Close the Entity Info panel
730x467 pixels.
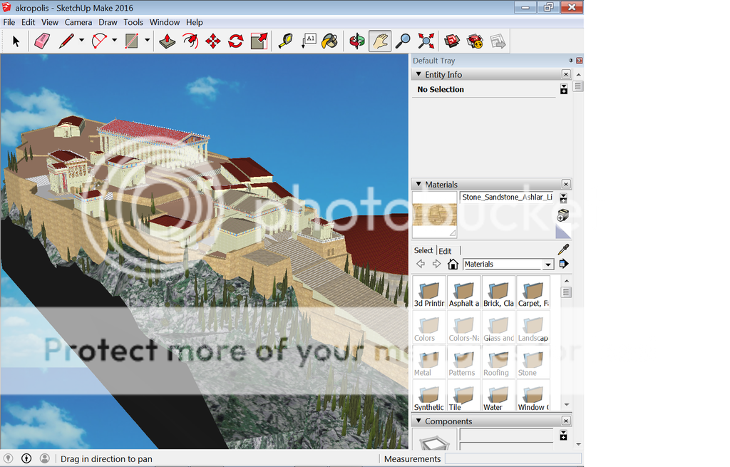tap(565, 74)
